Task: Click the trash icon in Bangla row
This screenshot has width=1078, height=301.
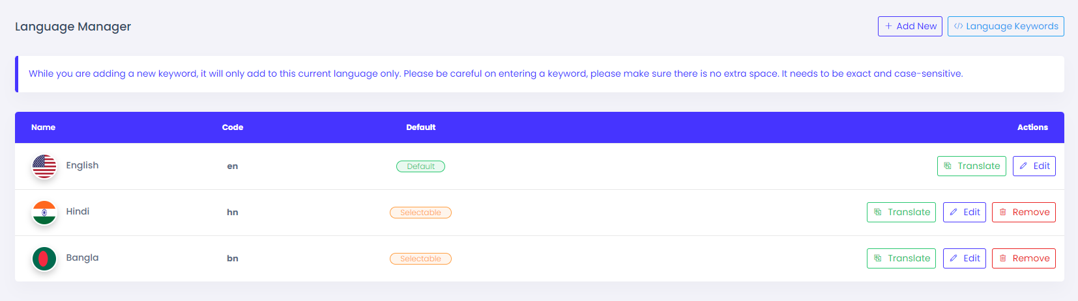Action: (1003, 258)
